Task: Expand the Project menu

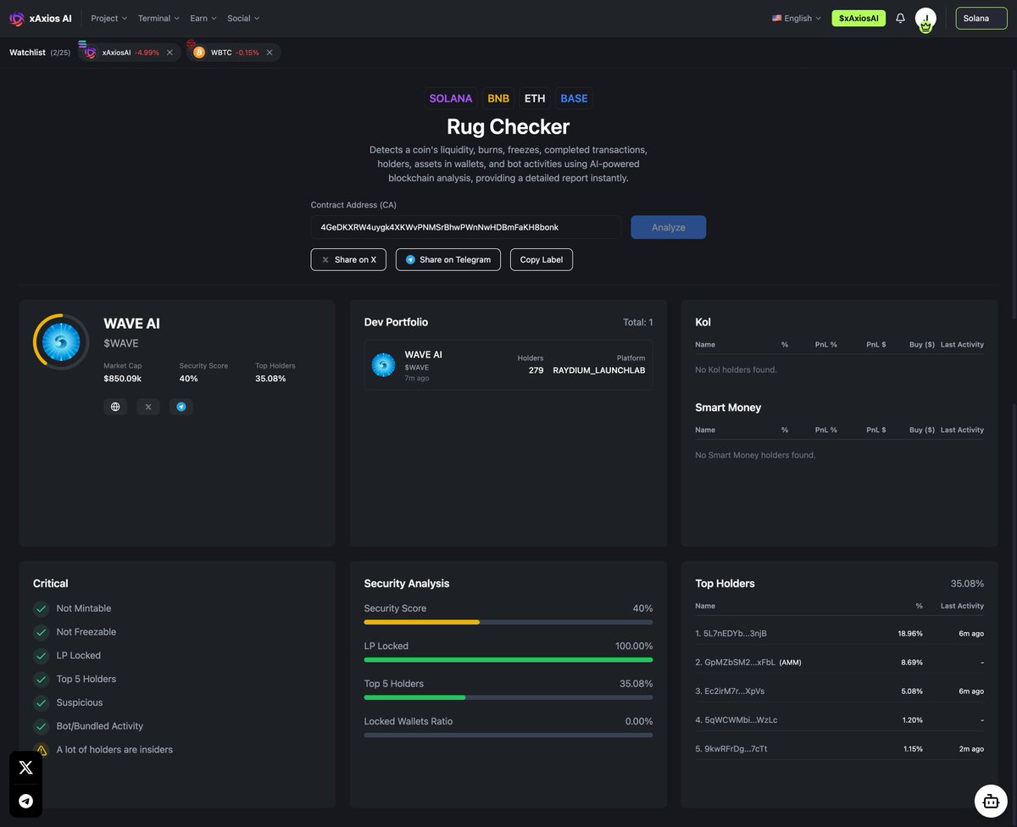Action: [x=108, y=18]
